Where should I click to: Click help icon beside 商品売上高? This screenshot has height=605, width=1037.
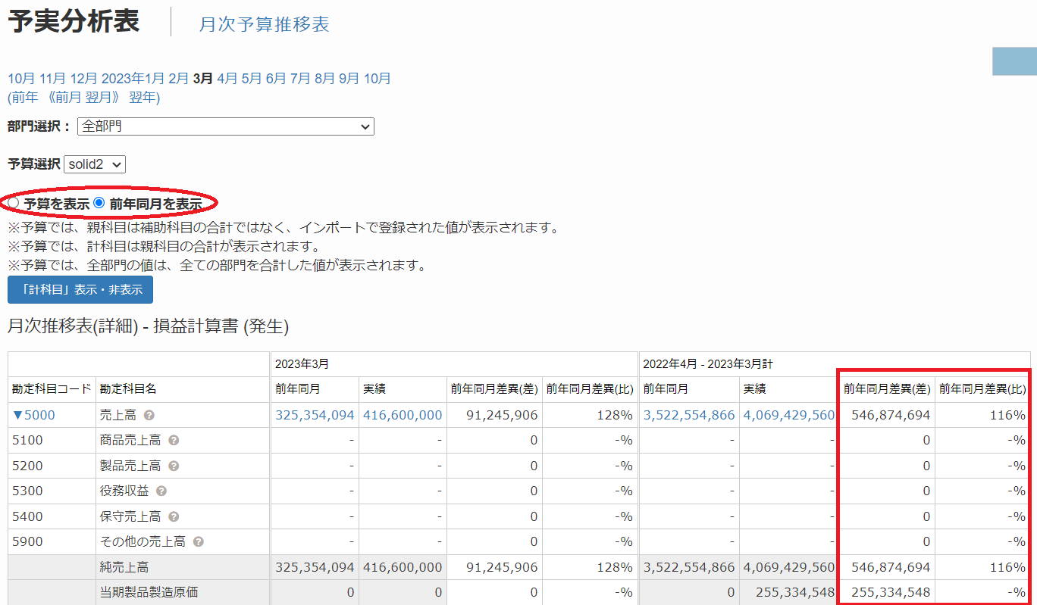tap(174, 441)
